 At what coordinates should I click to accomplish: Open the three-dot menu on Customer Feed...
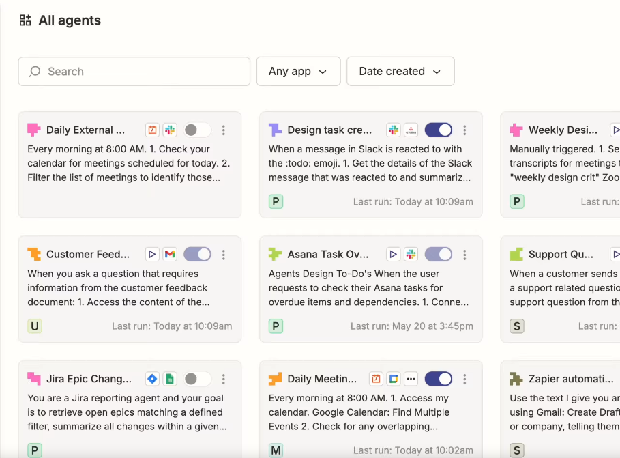(224, 255)
